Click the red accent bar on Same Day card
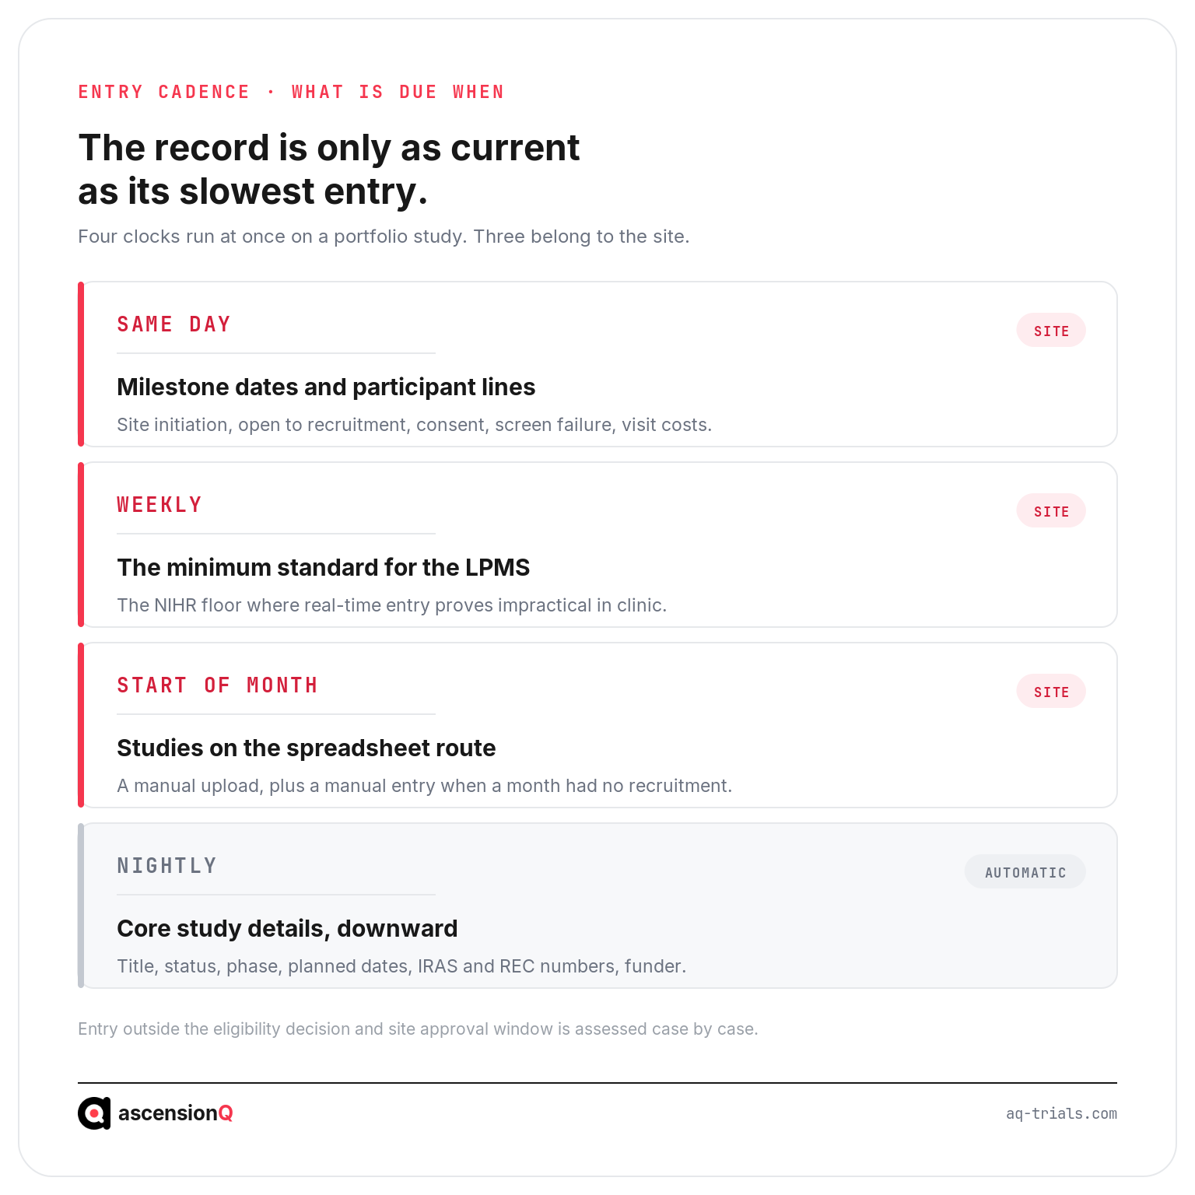 81,364
